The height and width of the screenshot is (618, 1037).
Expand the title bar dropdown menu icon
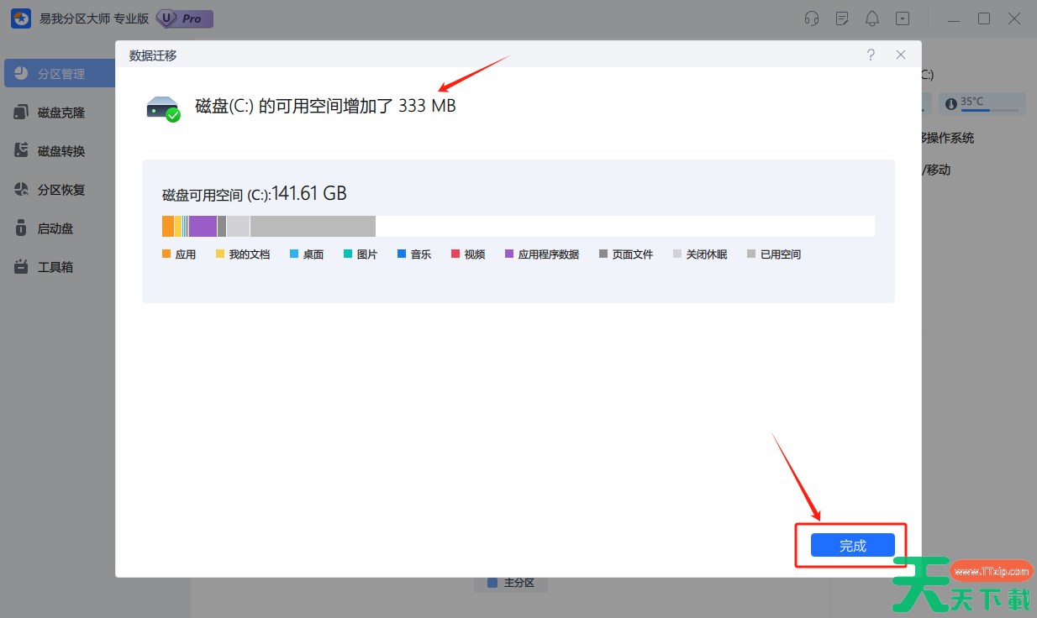click(903, 18)
